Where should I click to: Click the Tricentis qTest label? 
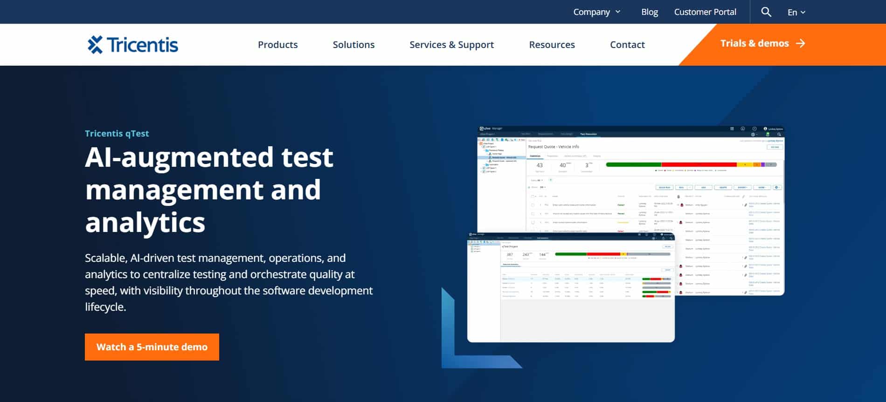[117, 133]
